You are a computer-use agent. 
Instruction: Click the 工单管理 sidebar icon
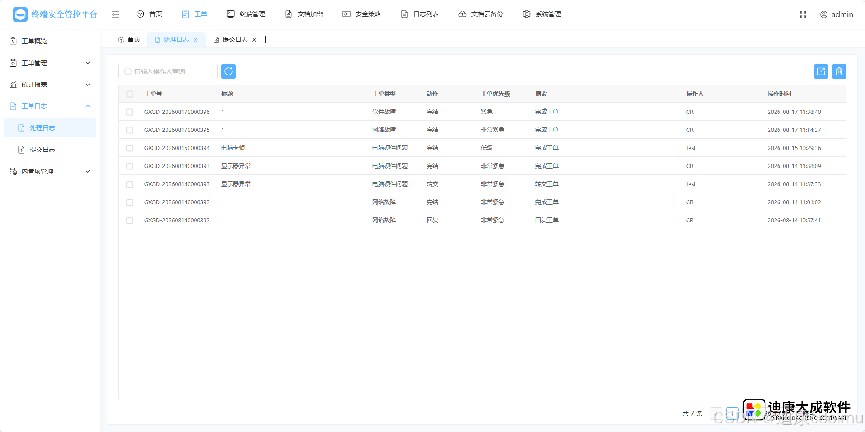tap(13, 63)
